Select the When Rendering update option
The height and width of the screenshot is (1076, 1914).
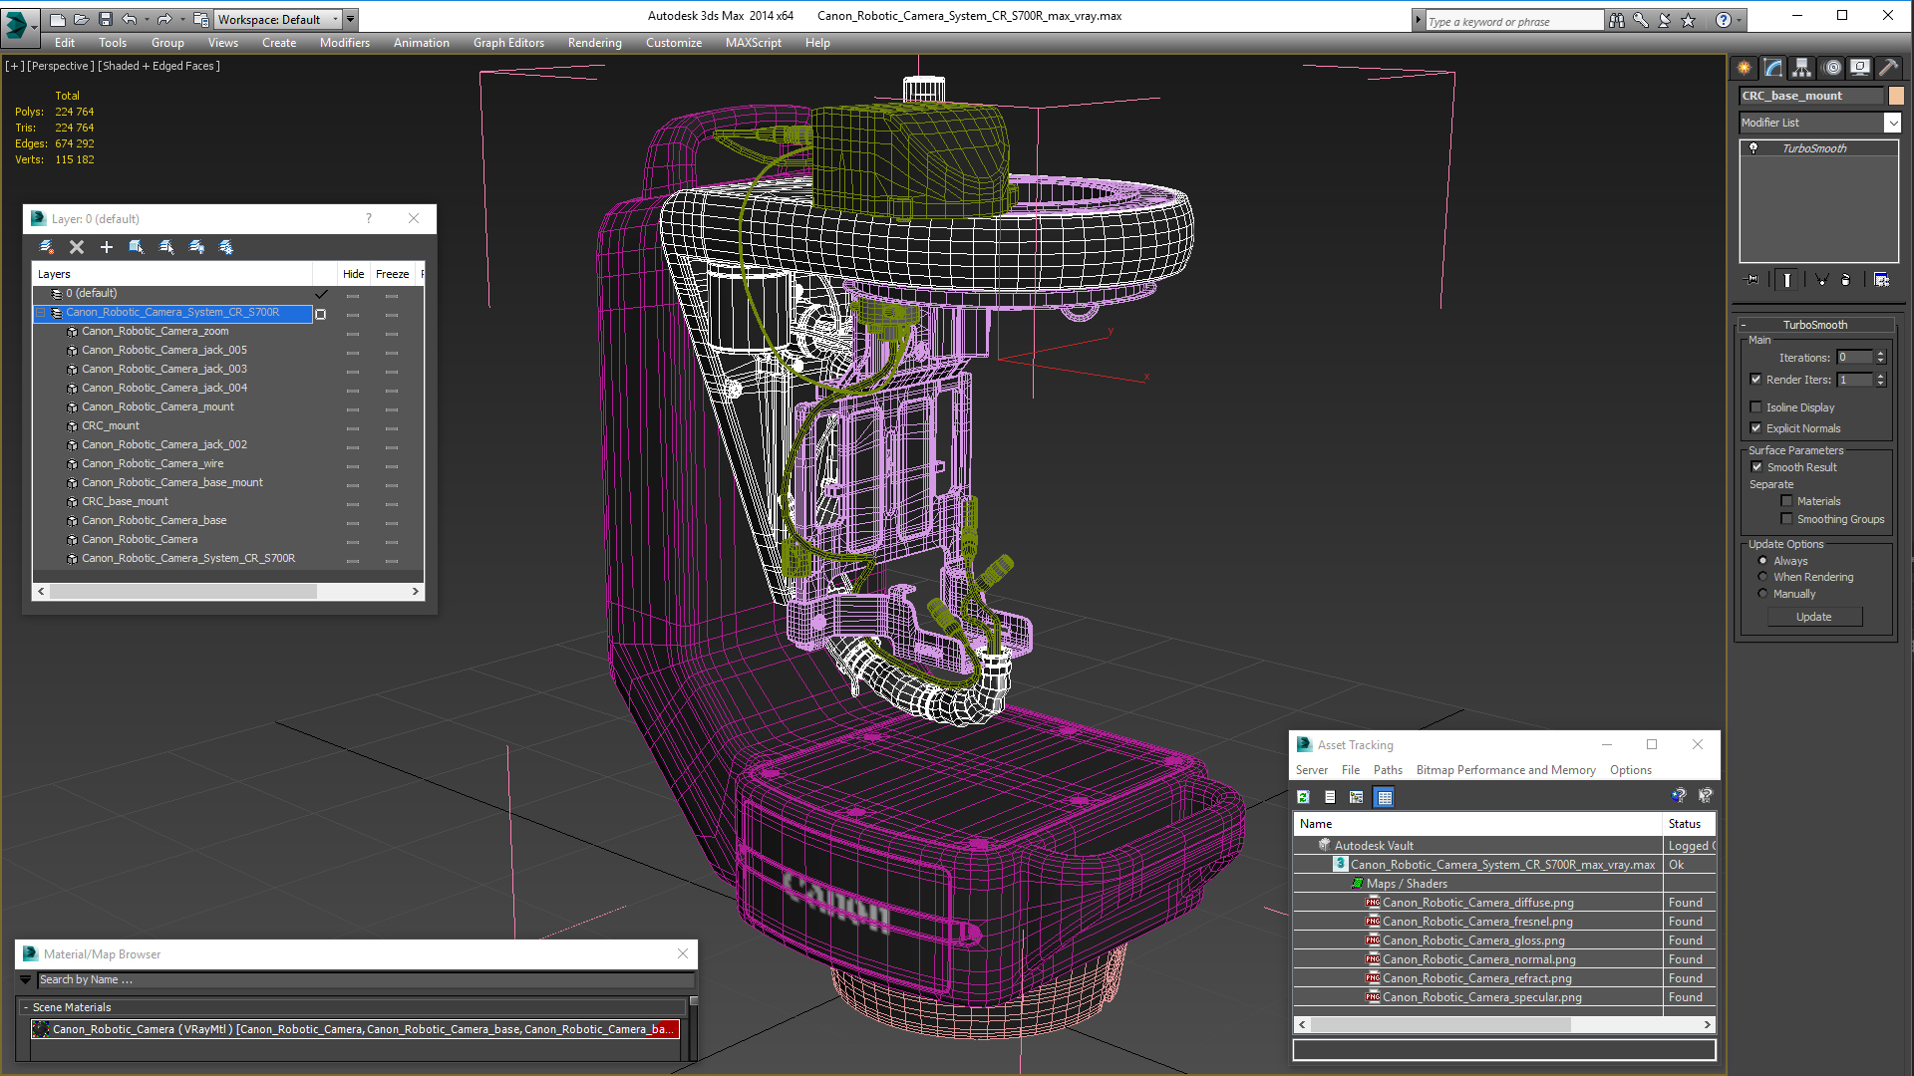(1762, 577)
